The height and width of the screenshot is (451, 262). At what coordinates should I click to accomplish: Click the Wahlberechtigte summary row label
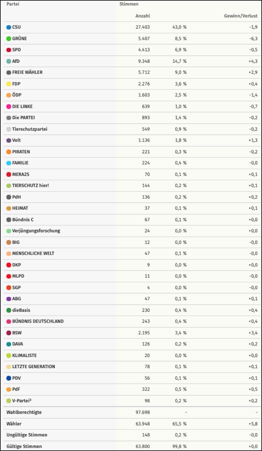24,412
